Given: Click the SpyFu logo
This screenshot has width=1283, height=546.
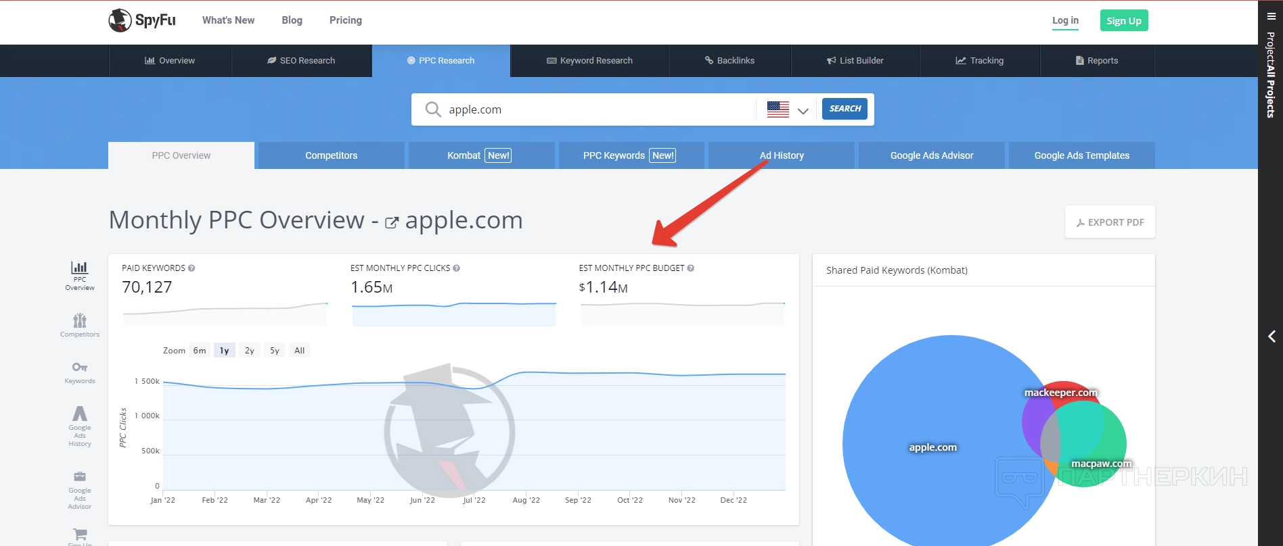Looking at the screenshot, I should coord(142,20).
